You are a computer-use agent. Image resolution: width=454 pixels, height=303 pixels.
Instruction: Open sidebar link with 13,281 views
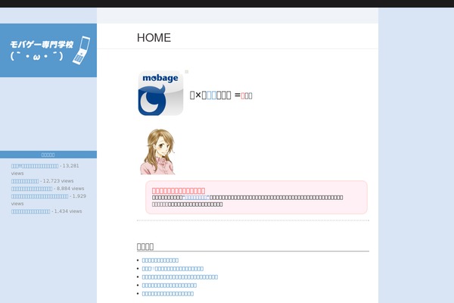pyautogui.click(x=35, y=166)
